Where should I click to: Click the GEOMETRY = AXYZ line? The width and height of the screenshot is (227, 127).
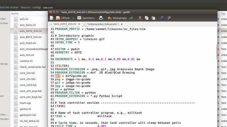pyautogui.click(x=68, y=53)
